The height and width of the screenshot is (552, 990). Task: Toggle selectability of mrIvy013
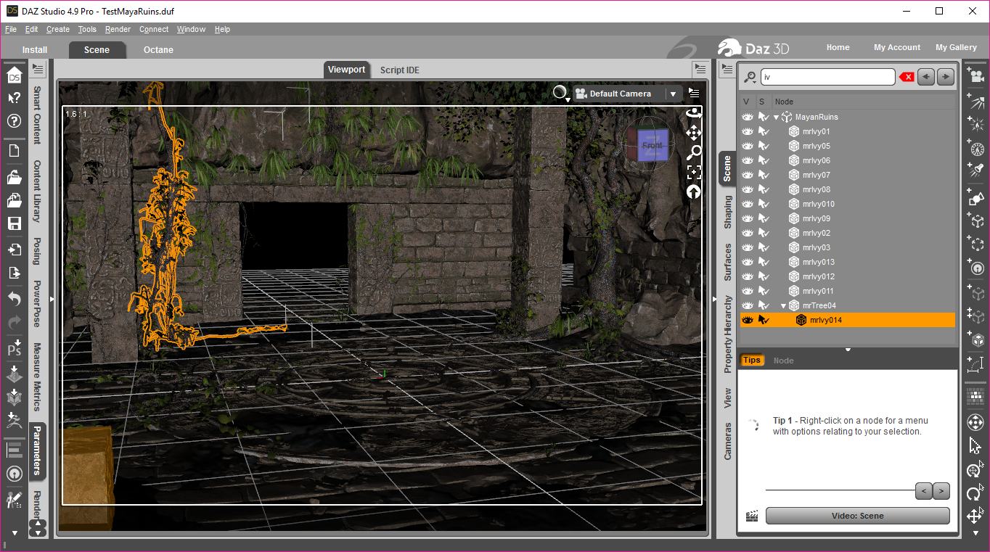pos(764,262)
